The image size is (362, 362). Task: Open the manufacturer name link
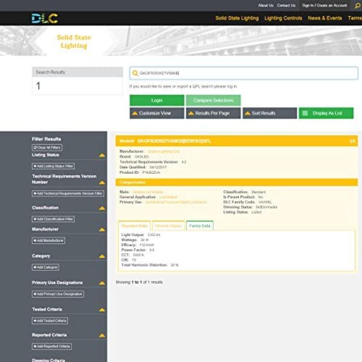[163, 152]
